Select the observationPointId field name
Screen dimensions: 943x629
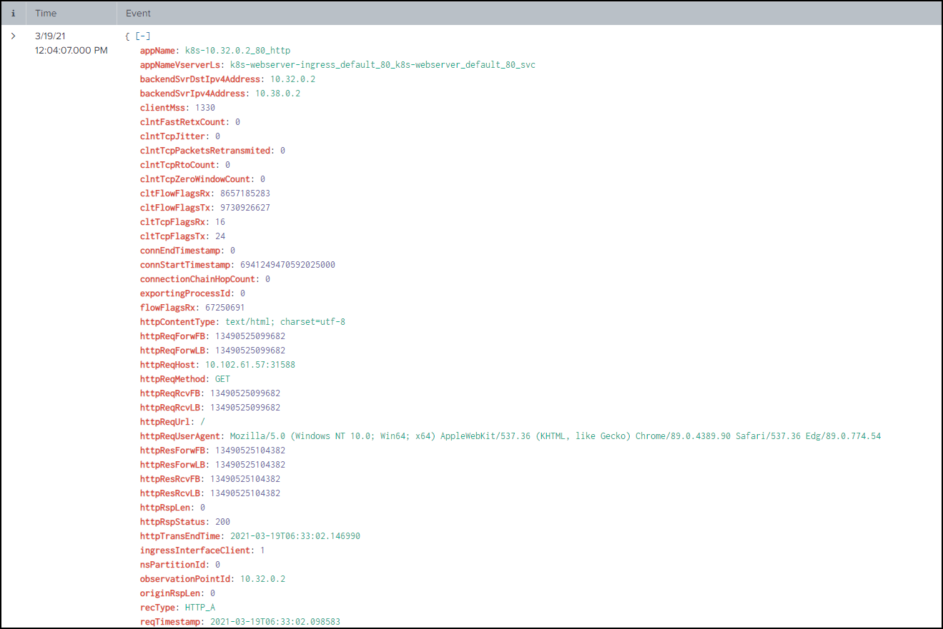pyautogui.click(x=185, y=579)
